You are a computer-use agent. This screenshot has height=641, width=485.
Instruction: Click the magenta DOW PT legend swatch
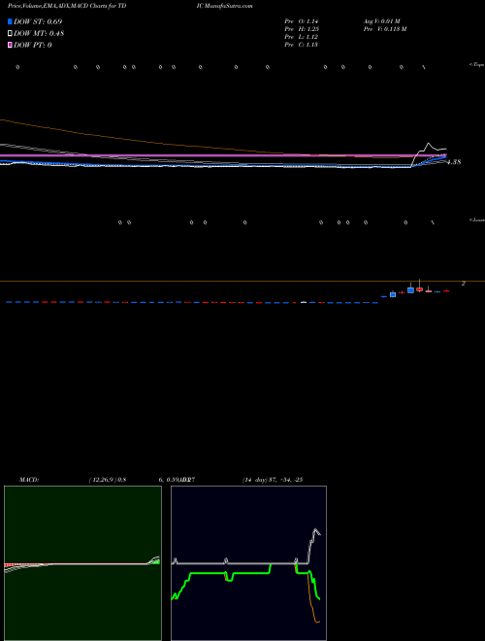(x=10, y=45)
